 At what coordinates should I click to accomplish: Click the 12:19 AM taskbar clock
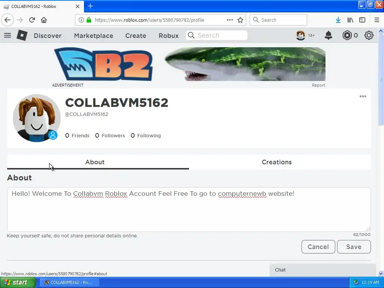pos(370,282)
